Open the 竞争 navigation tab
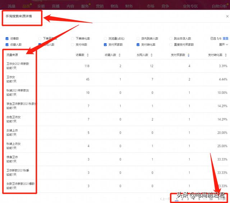The height and width of the screenshot is (203, 230). [165, 6]
